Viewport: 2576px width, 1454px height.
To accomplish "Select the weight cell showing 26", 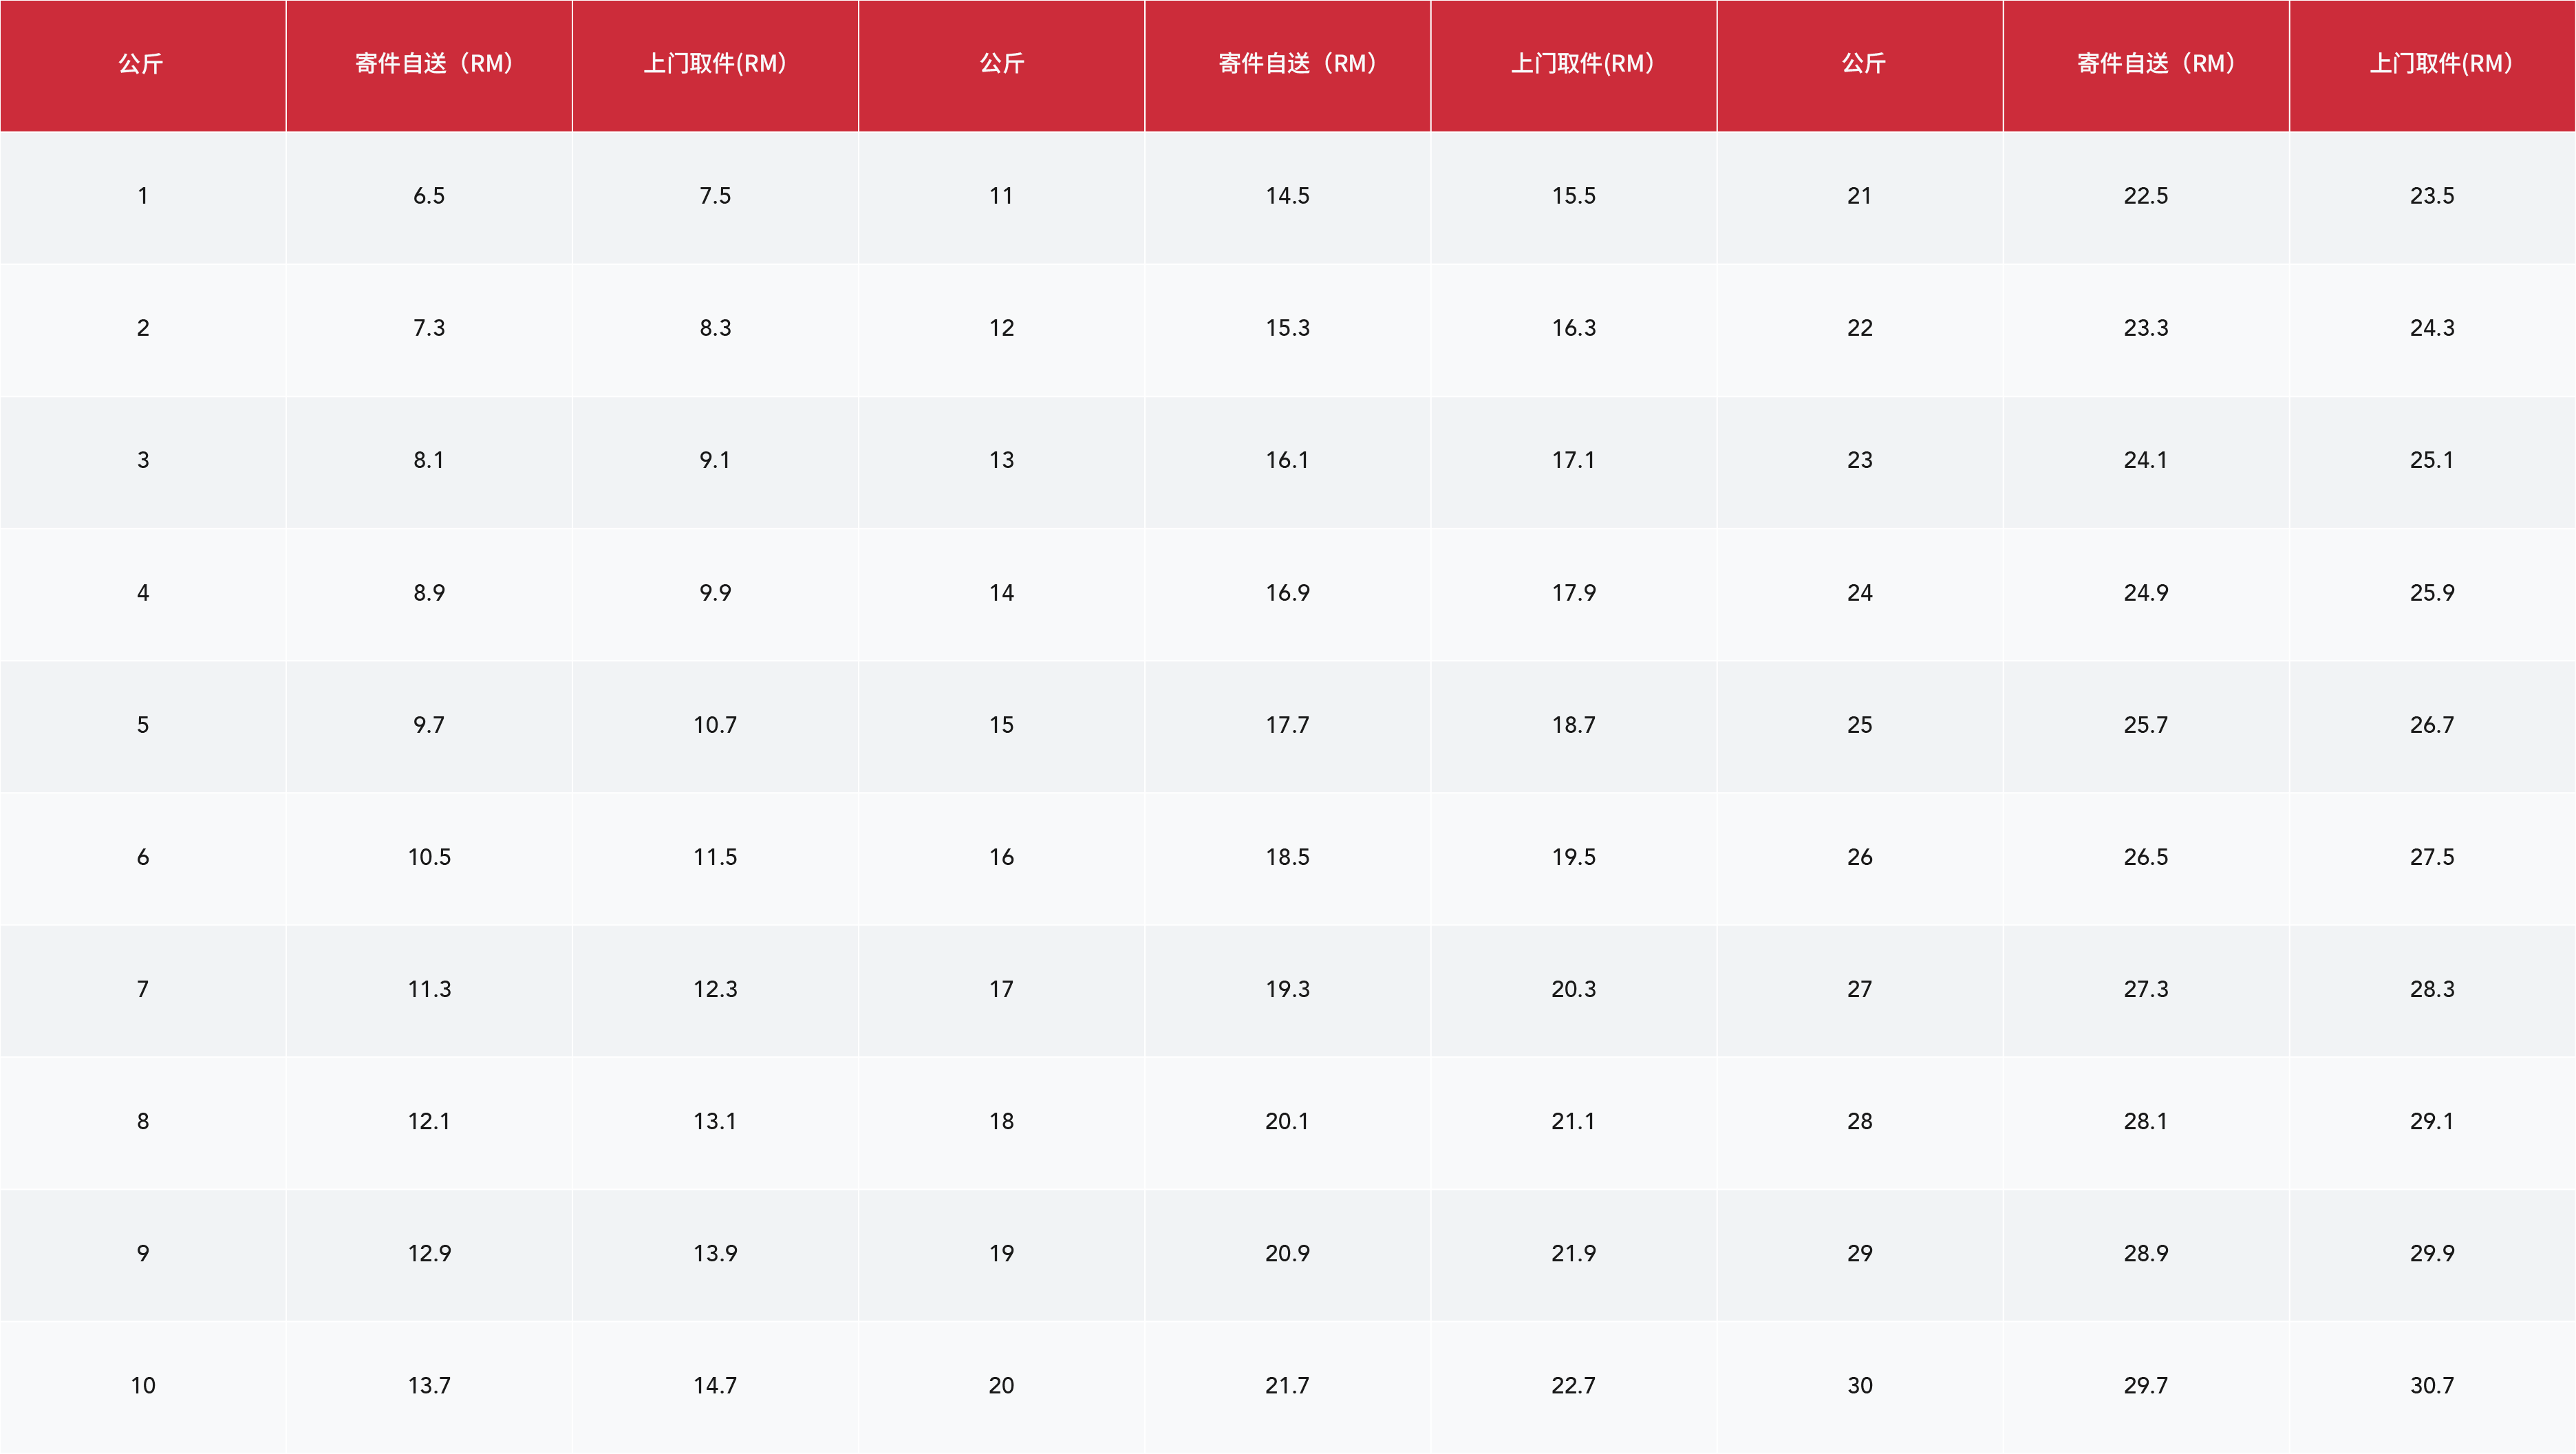I will [1859, 857].
